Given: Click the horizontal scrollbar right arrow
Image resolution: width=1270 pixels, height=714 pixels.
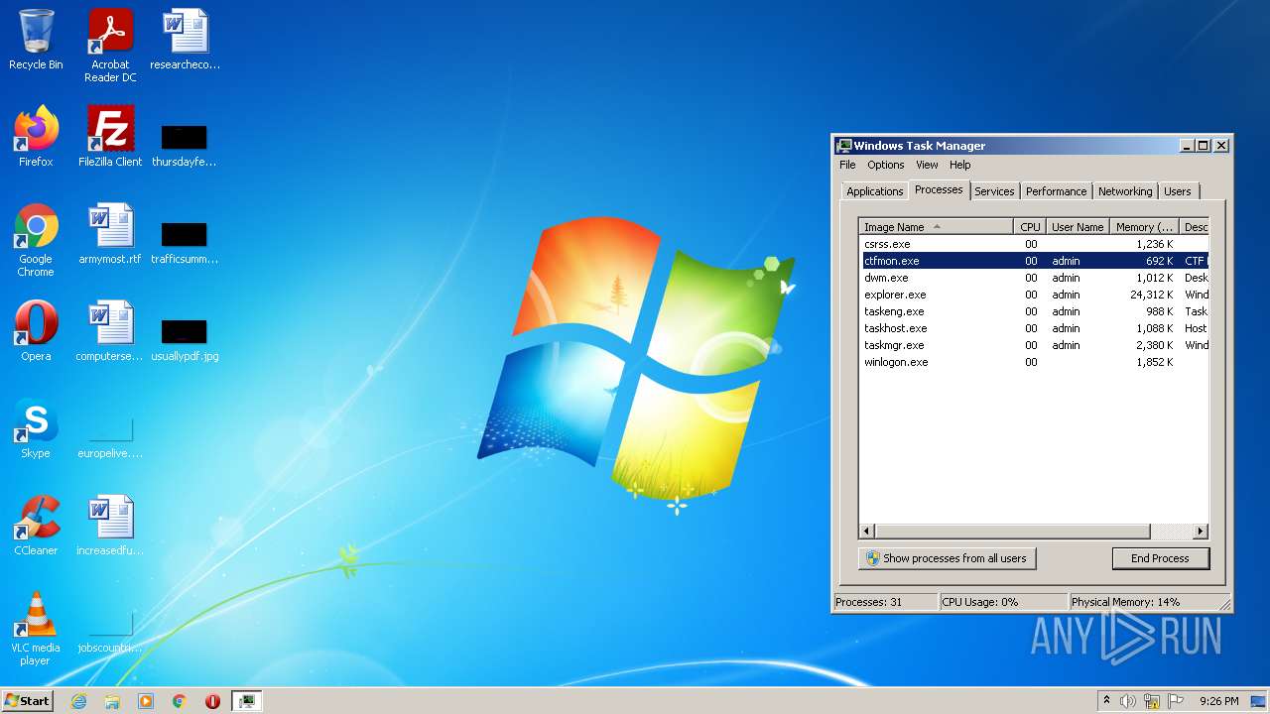Looking at the screenshot, I should click(x=1201, y=532).
